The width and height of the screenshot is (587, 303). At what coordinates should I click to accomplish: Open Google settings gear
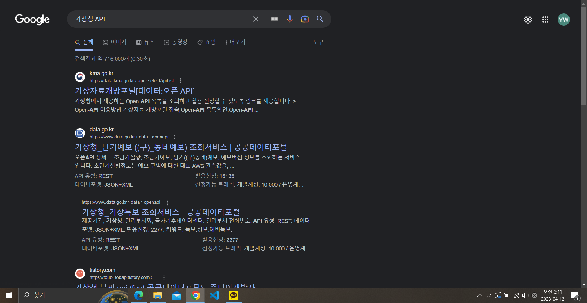528,20
